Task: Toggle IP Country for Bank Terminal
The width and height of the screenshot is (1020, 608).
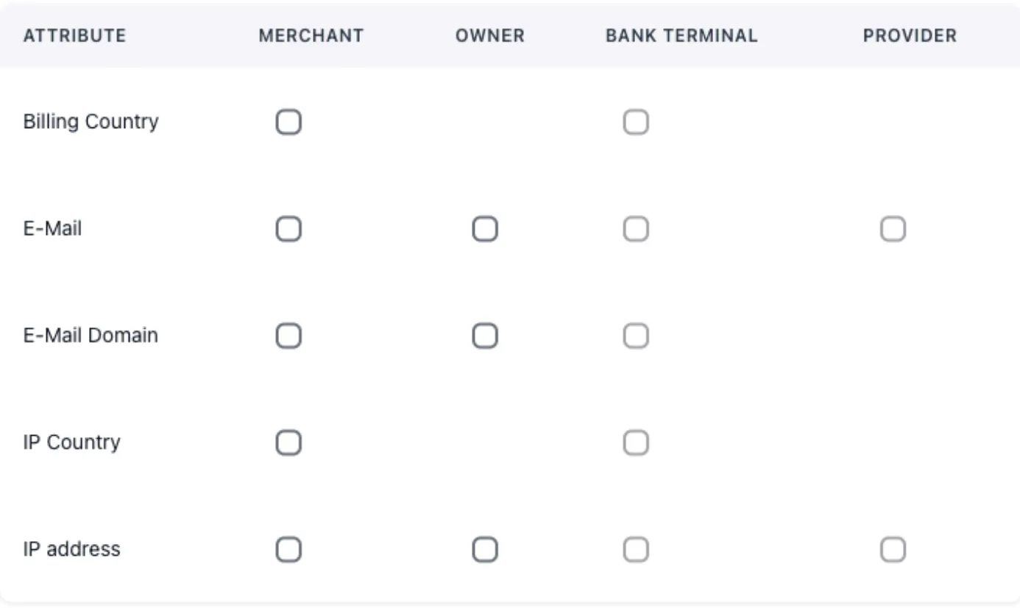Action: pos(636,443)
